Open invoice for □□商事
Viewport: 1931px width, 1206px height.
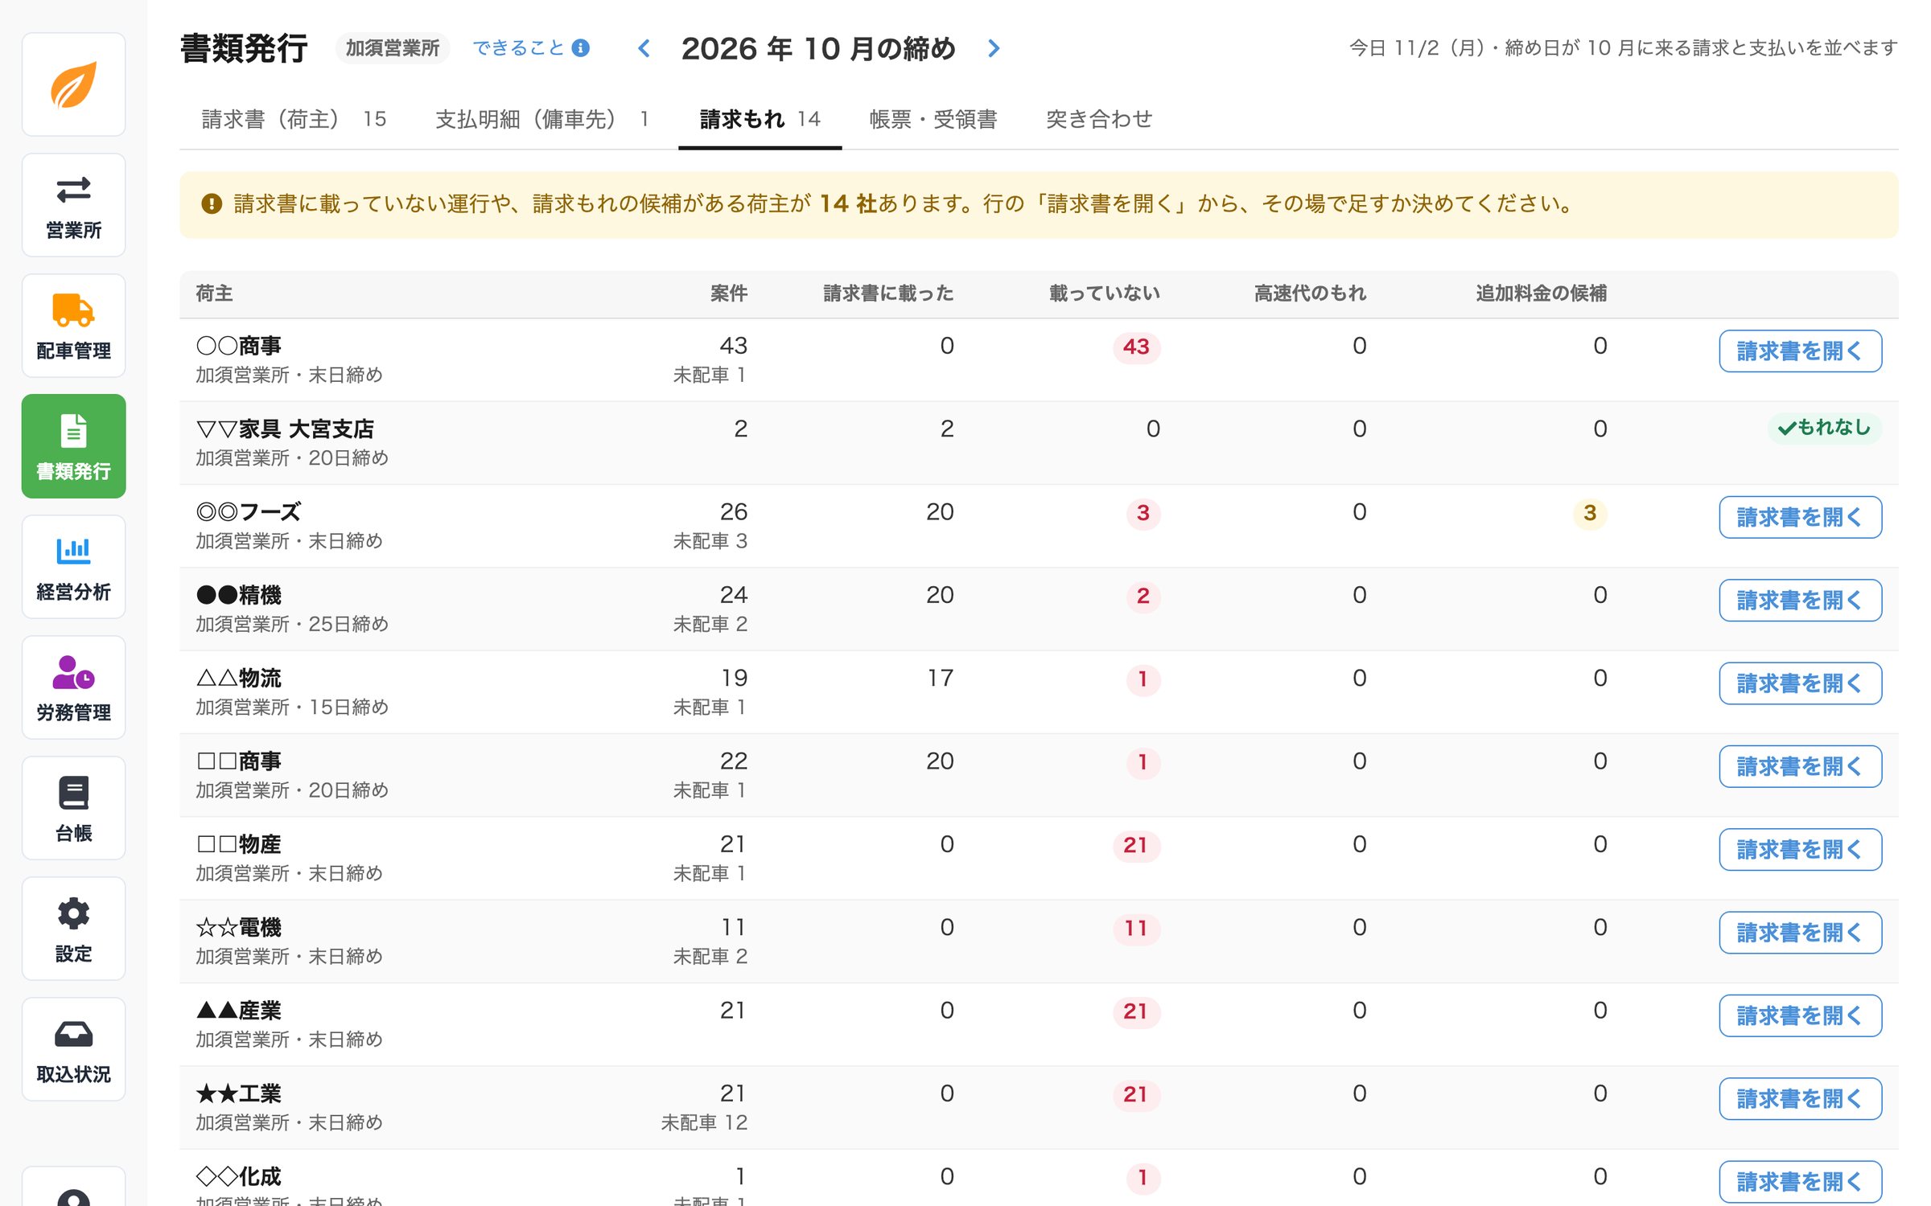1800,766
